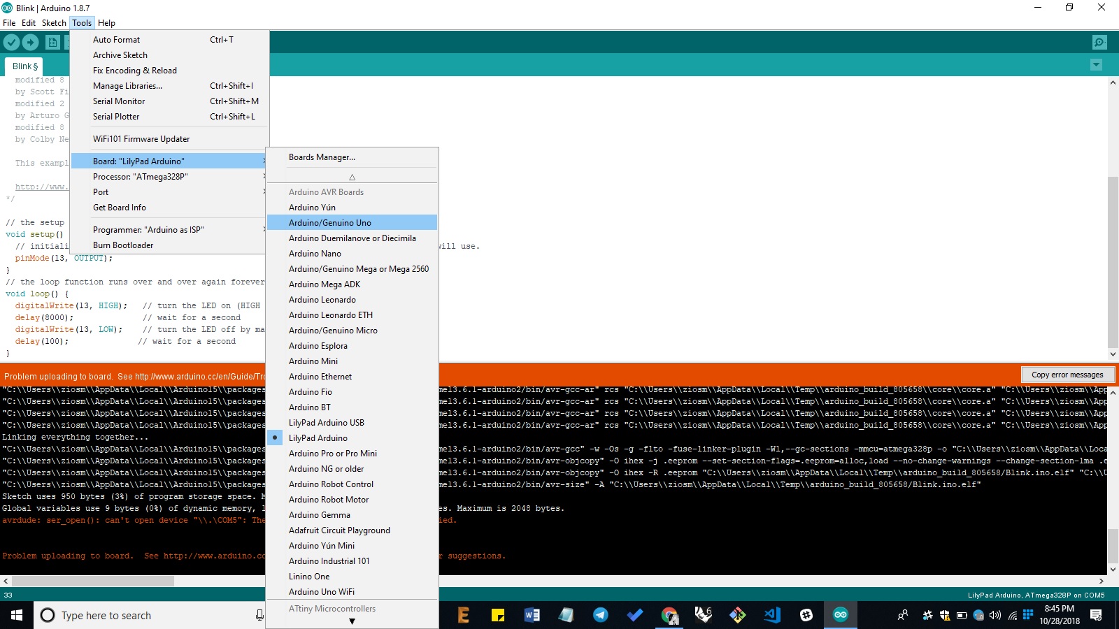Select Arduino Yún board

click(352, 208)
